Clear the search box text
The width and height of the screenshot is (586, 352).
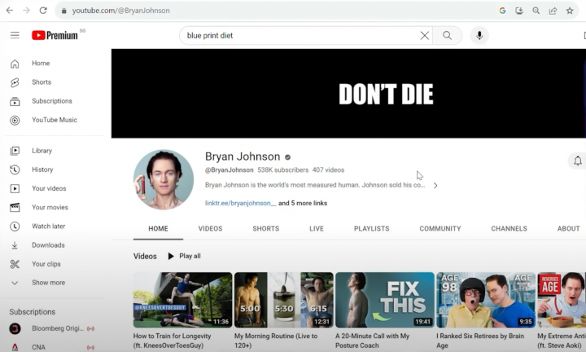point(424,36)
